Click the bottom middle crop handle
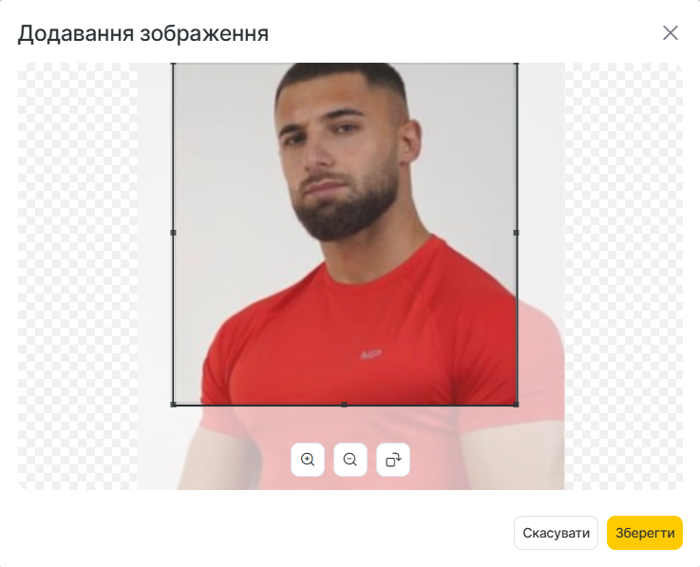Viewport: 700px width, 567px height. point(344,405)
